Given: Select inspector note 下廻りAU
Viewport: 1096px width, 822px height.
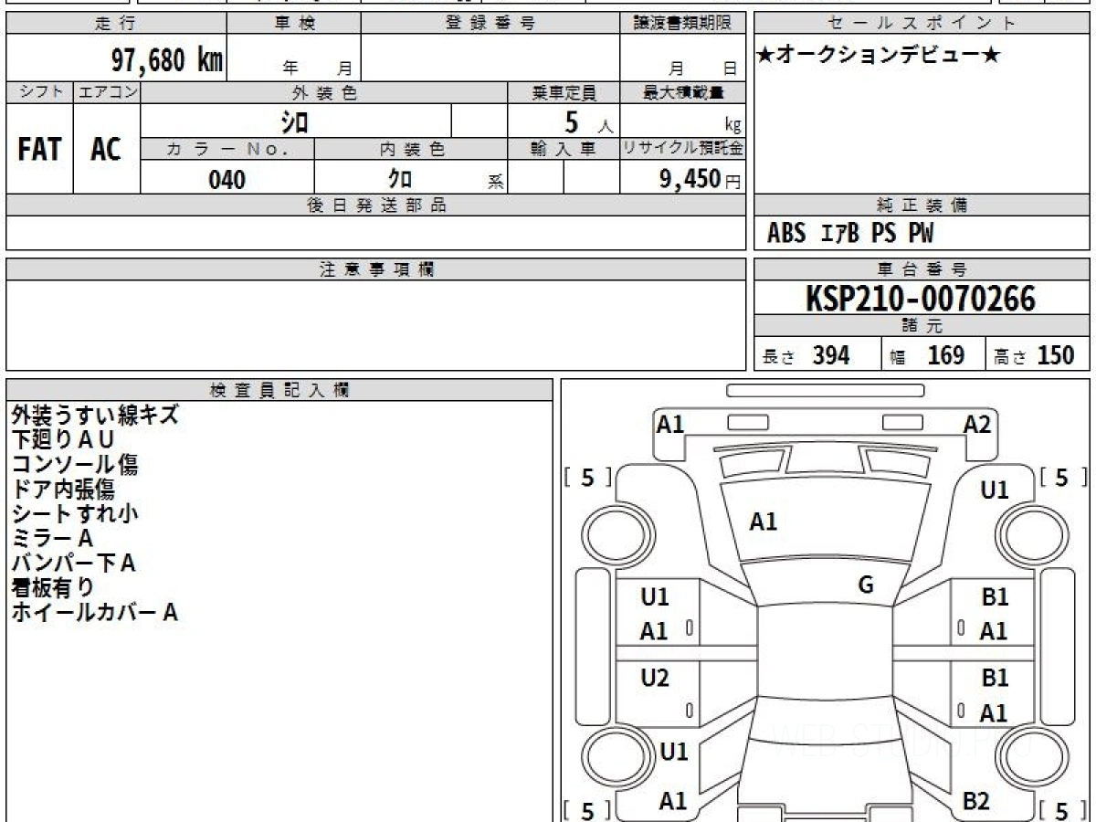Looking at the screenshot, I should point(62,439).
